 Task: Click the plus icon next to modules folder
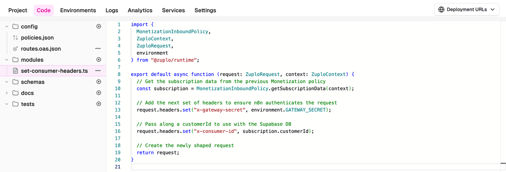pyautogui.click(x=98, y=60)
